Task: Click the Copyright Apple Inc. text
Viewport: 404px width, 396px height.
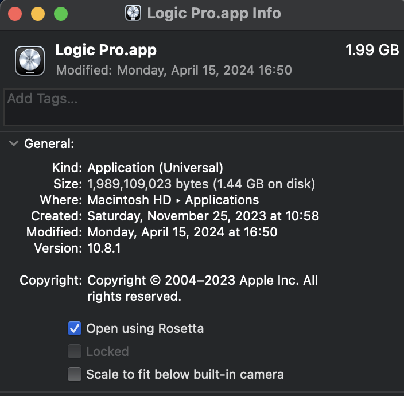Action: (x=203, y=288)
